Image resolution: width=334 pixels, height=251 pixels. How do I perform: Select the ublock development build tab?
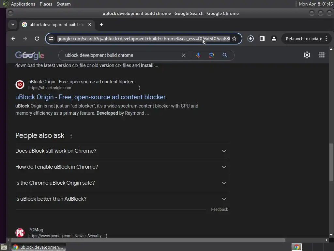pyautogui.click(x=57, y=25)
